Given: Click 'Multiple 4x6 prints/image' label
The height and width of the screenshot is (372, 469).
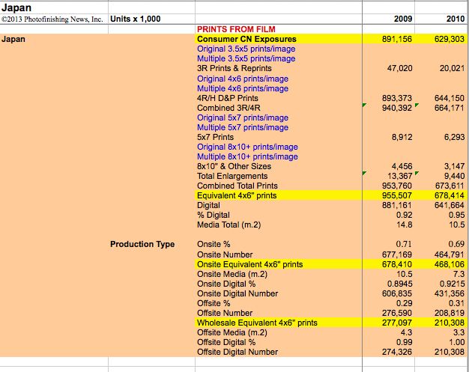Looking at the screenshot, I should [x=243, y=88].
